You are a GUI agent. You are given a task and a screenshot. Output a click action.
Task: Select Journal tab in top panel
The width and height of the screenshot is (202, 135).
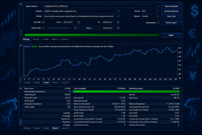tap(64, 39)
